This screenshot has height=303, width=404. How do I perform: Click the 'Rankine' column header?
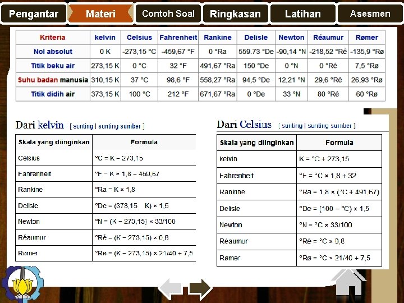218,38
